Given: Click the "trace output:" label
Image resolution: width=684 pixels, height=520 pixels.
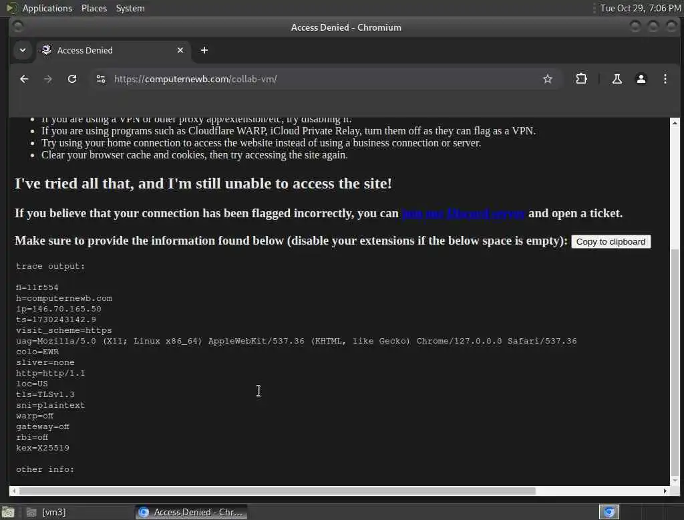Looking at the screenshot, I should (x=51, y=266).
